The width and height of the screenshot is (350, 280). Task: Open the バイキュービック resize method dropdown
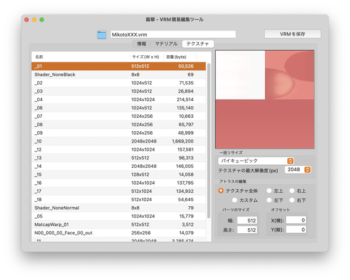pyautogui.click(x=256, y=161)
